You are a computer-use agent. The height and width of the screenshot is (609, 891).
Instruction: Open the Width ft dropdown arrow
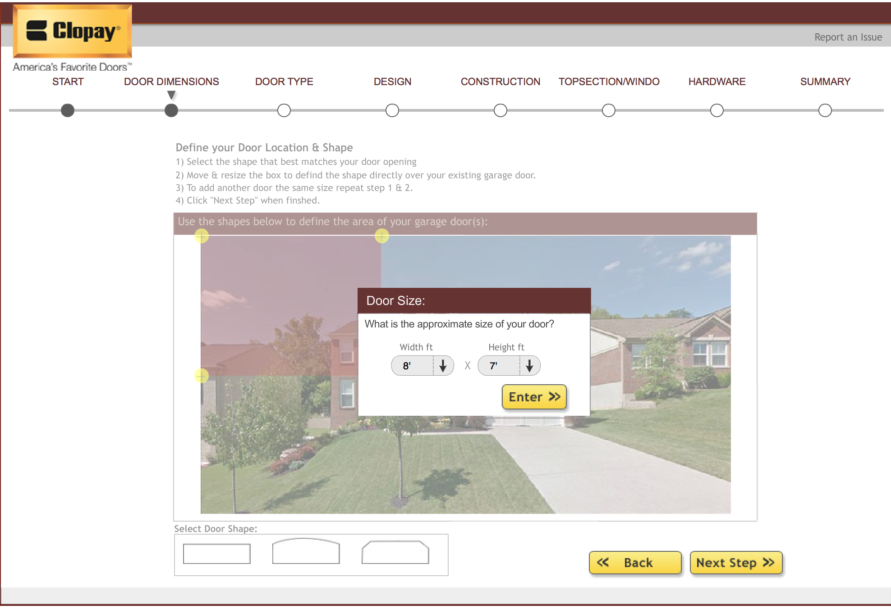point(443,366)
